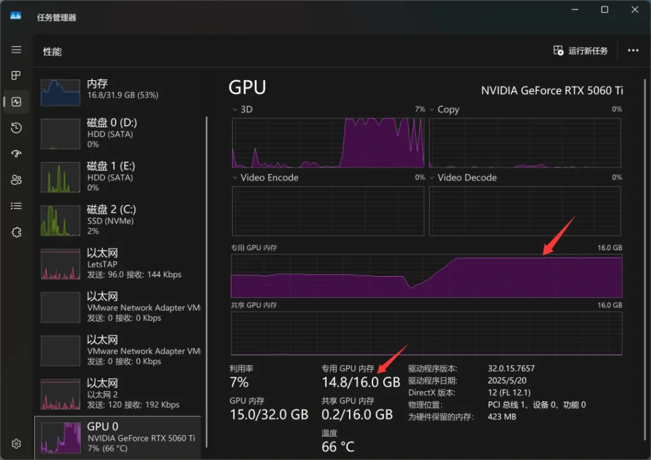651x460 pixels.
Task: Select the 内存 performance item
Action: tap(120, 92)
